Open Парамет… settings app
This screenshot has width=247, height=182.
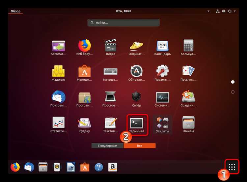(x=162, y=73)
